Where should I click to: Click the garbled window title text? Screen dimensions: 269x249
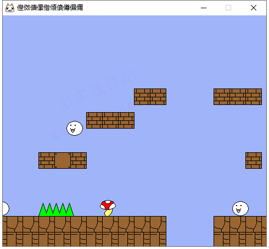(50, 8)
